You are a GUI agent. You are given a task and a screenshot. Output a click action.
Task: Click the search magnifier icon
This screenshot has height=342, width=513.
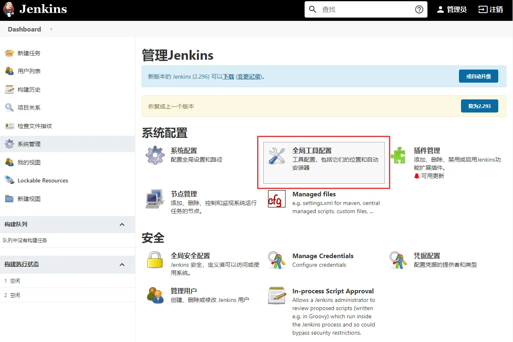[x=313, y=9]
